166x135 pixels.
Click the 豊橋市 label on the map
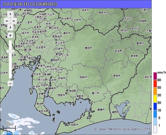[101, 110]
